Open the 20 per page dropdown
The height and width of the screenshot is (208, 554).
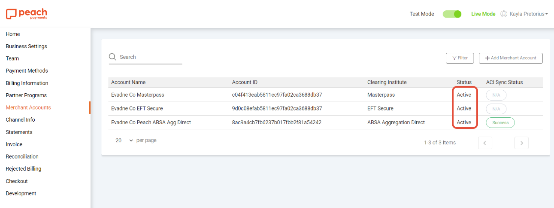coord(124,141)
